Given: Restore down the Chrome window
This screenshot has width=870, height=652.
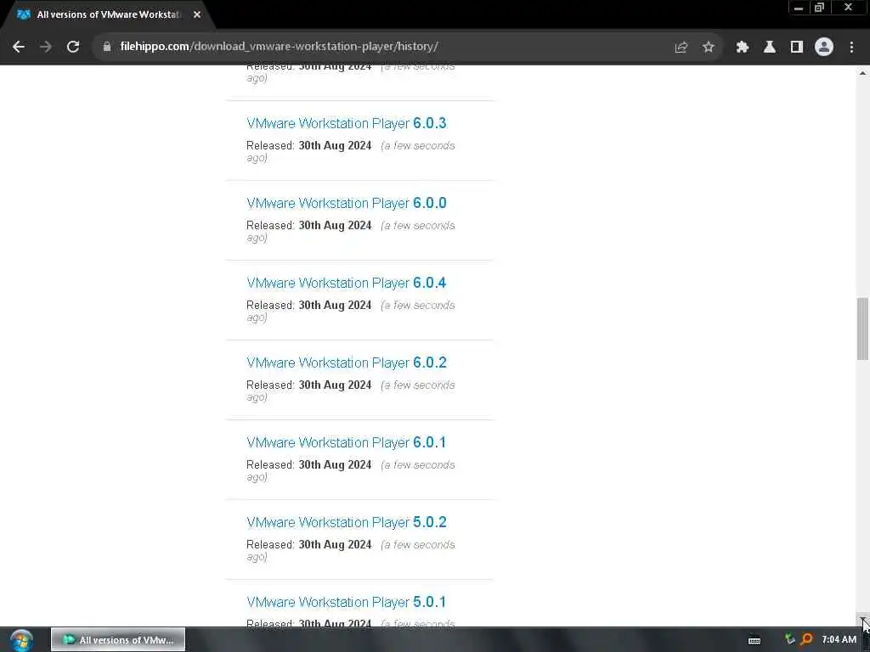Looking at the screenshot, I should tap(819, 8).
